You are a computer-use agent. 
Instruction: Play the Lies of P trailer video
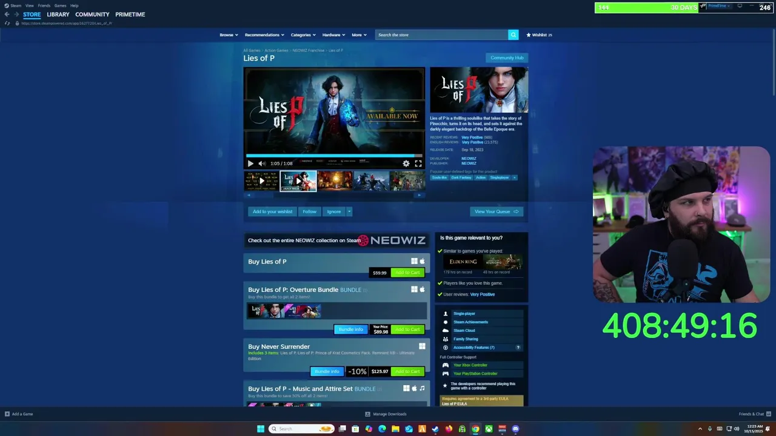(250, 163)
